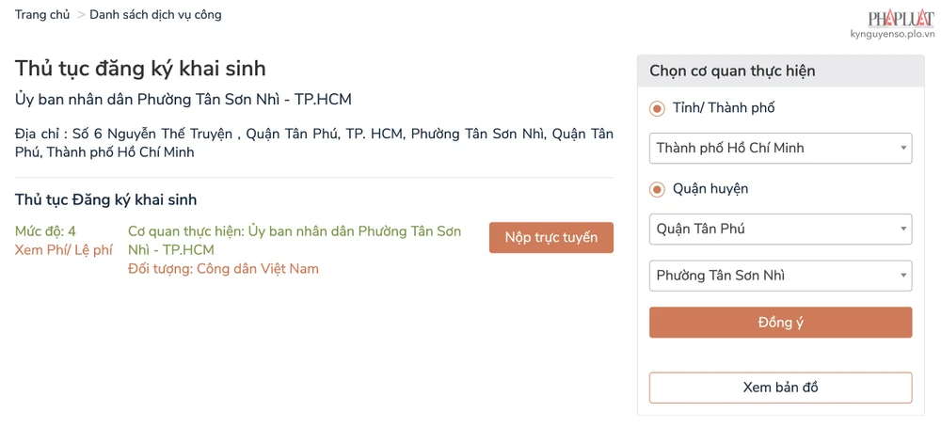Image resolution: width=941 pixels, height=428 pixels.
Task: Click the kynguyenso.plo.vn site address
Action: [x=892, y=35]
